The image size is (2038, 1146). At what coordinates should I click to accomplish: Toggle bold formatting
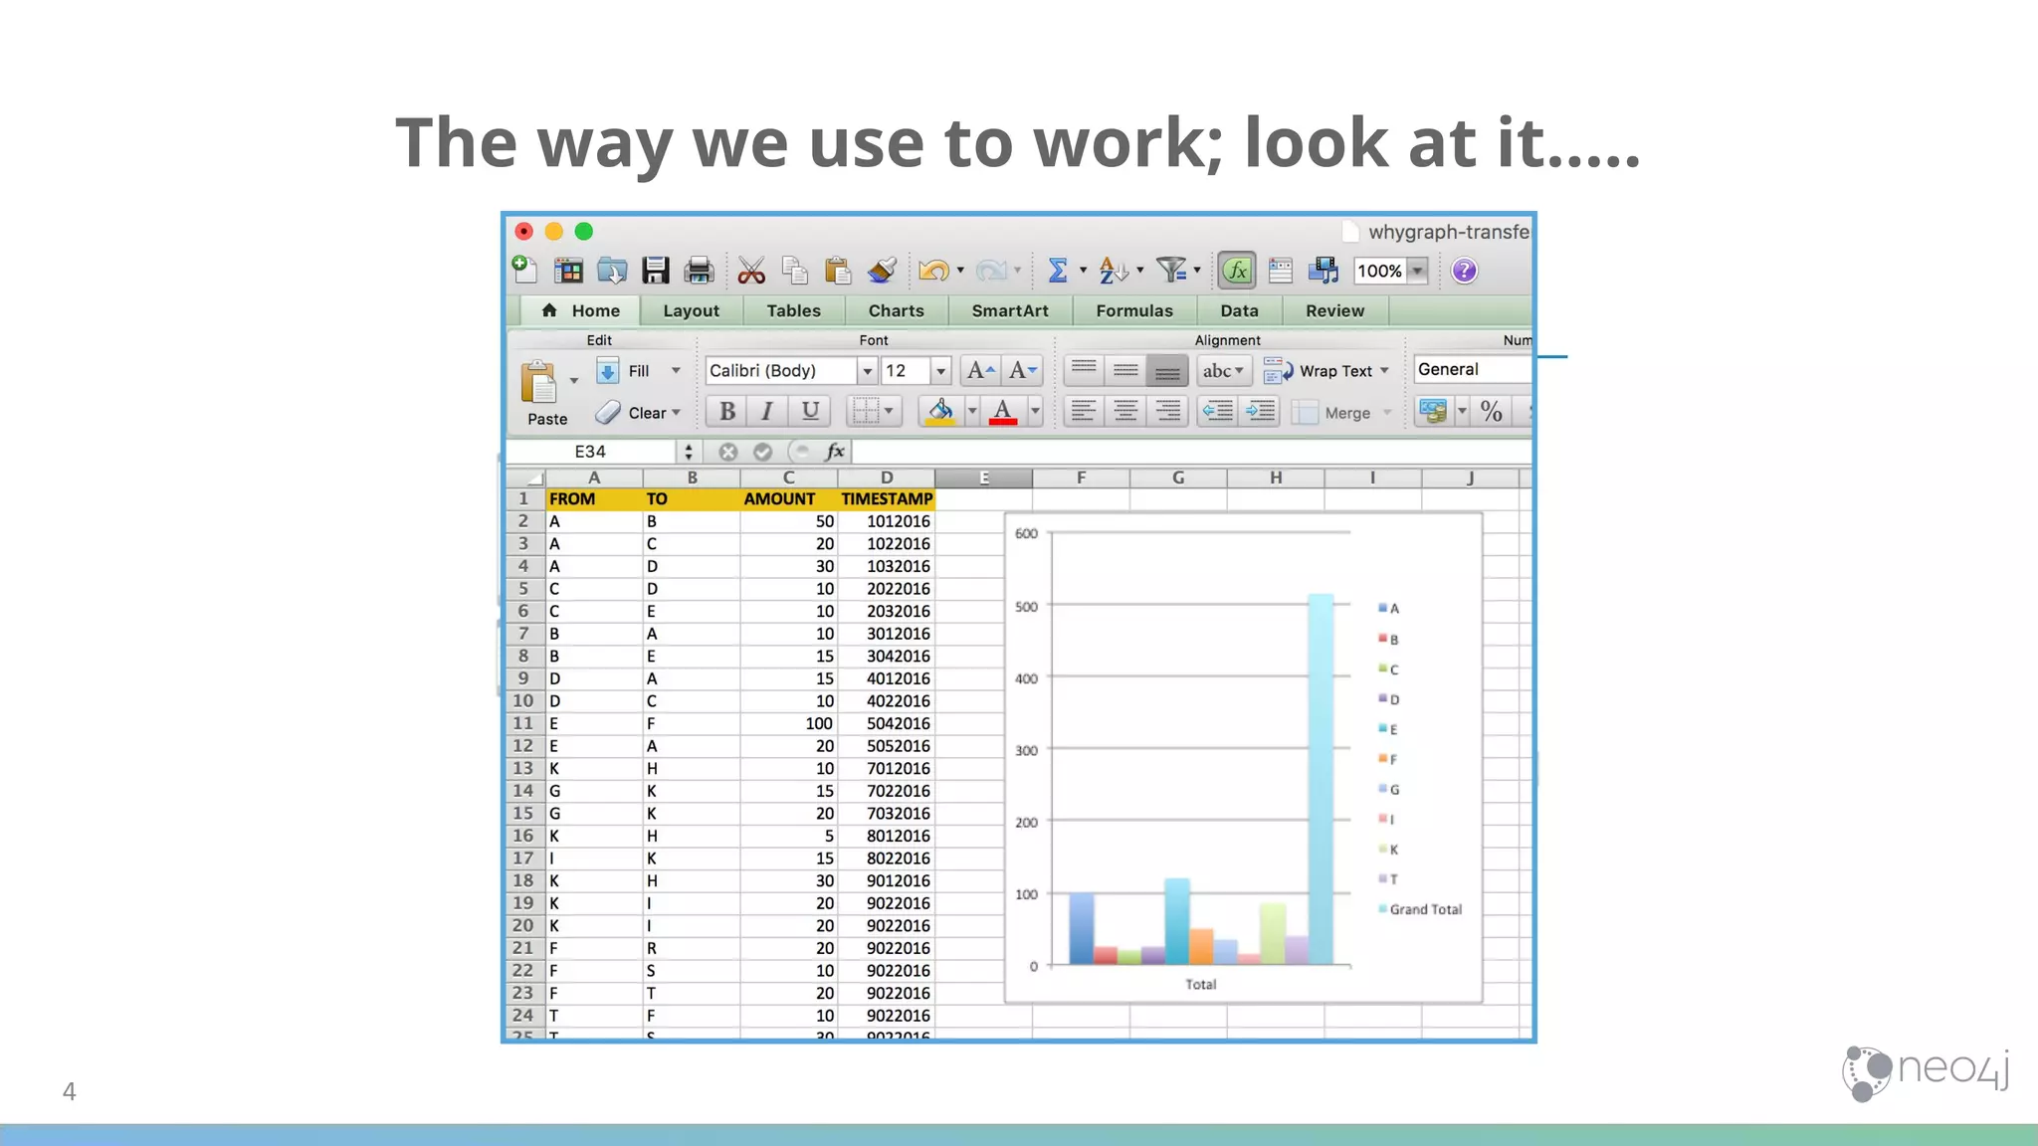(726, 411)
